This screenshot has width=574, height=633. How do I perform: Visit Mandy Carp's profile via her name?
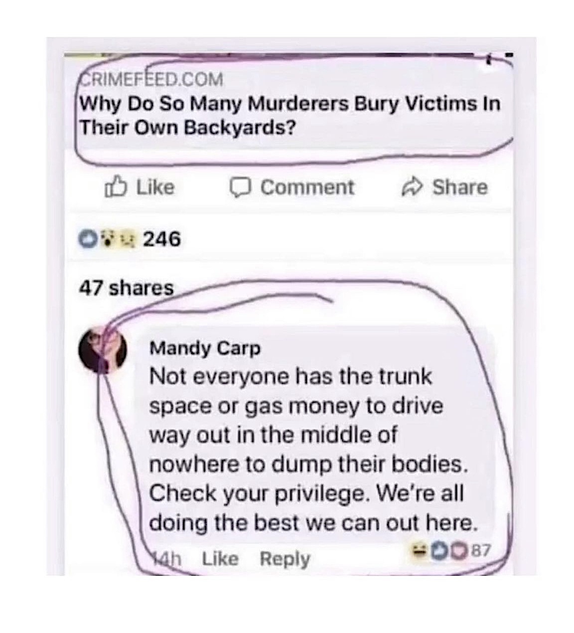[x=205, y=348]
